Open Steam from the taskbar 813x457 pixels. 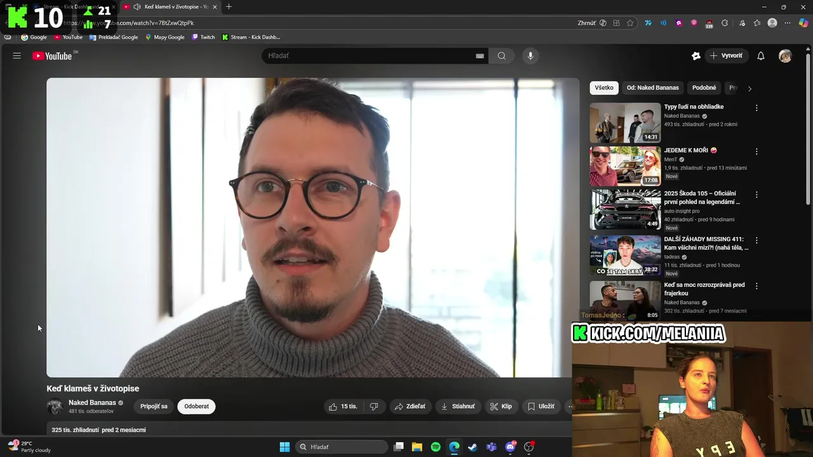[473, 447]
